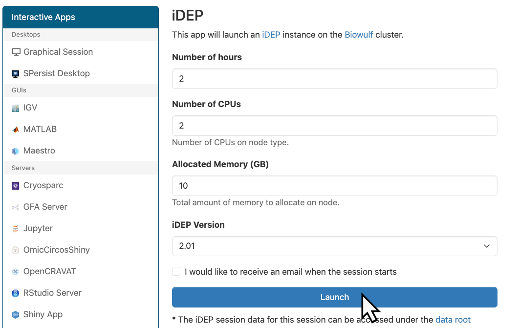
Task: Focus the Allocated Memory field
Action: (335, 186)
